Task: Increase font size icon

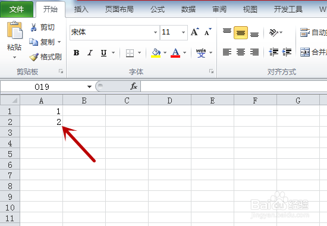Action: tap(195, 32)
